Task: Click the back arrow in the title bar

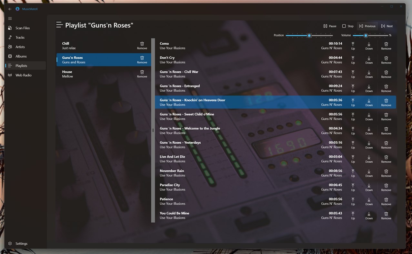Action: pyautogui.click(x=10, y=9)
